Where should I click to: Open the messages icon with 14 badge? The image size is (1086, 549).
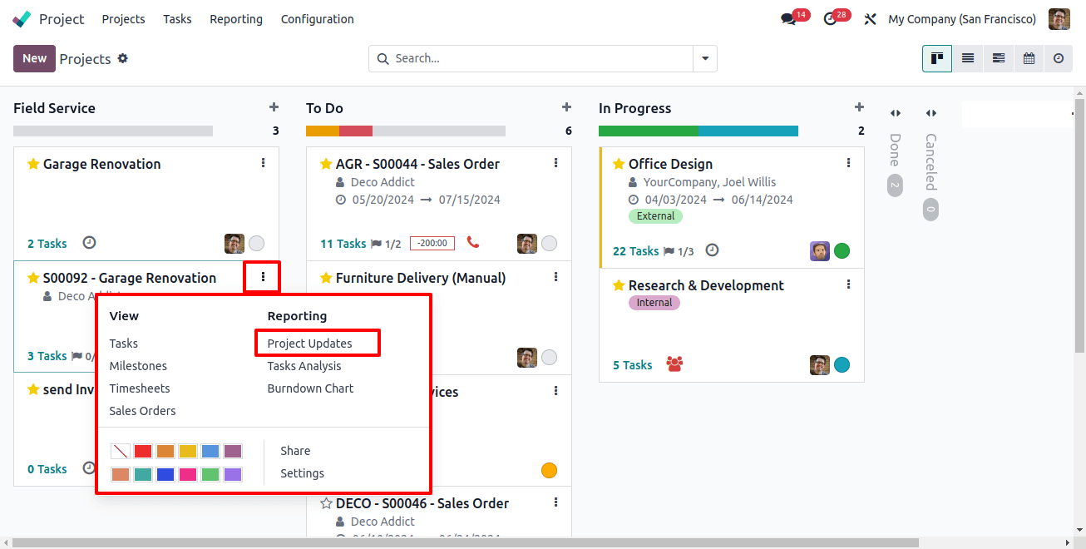point(788,19)
